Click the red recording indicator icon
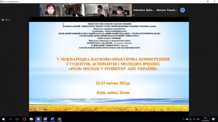Screen dimensions: 218x122 tap(3, 20)
